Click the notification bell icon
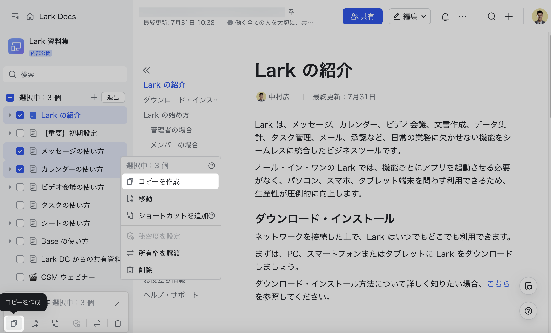Viewport: 551px width, 333px height. pyautogui.click(x=445, y=16)
